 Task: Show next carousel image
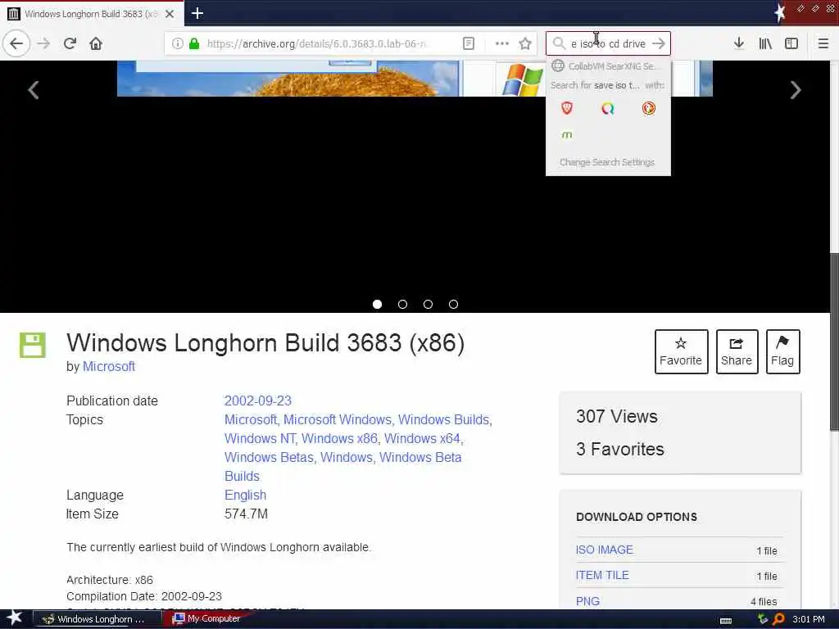[796, 90]
